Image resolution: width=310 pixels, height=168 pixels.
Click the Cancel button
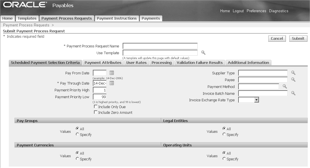[277, 39]
